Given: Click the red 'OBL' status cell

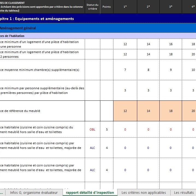Looking at the screenshot, I should tap(92, 129).
